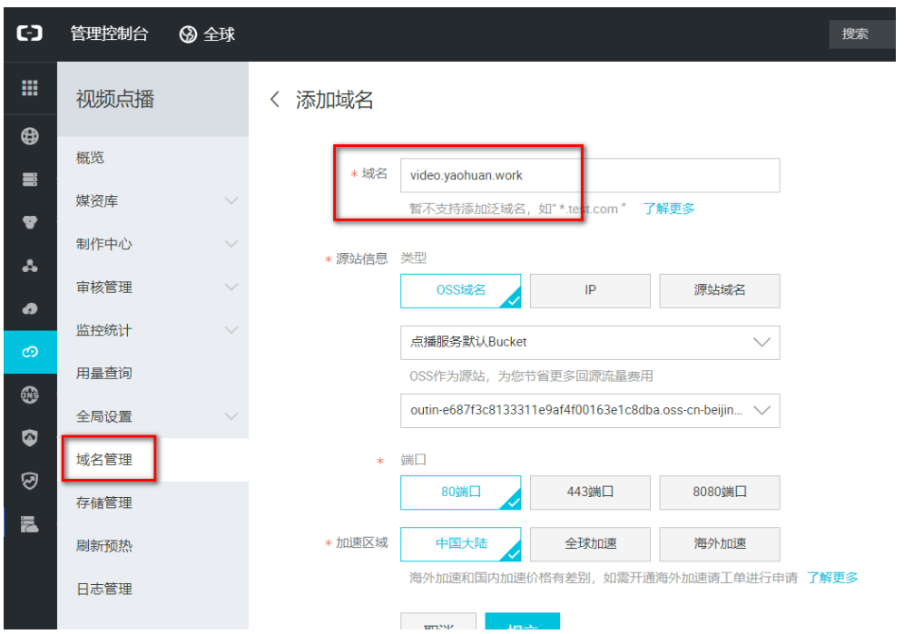The image size is (904, 634).
Task: Click 管理控制台 in top bar
Action: click(109, 34)
